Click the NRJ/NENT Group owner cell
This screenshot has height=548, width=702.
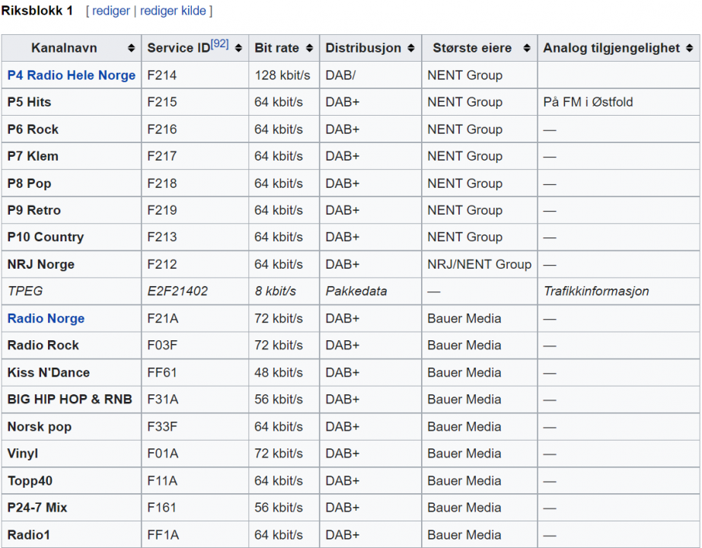[x=479, y=264]
